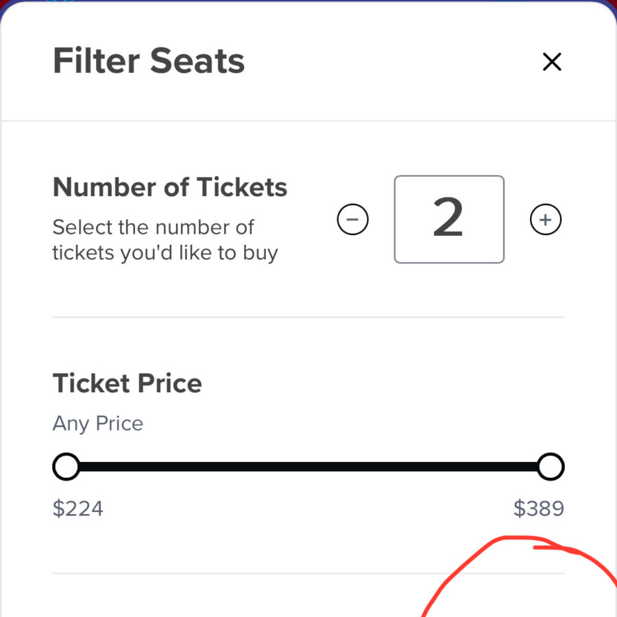Select the maximum price slider handle

click(x=551, y=467)
